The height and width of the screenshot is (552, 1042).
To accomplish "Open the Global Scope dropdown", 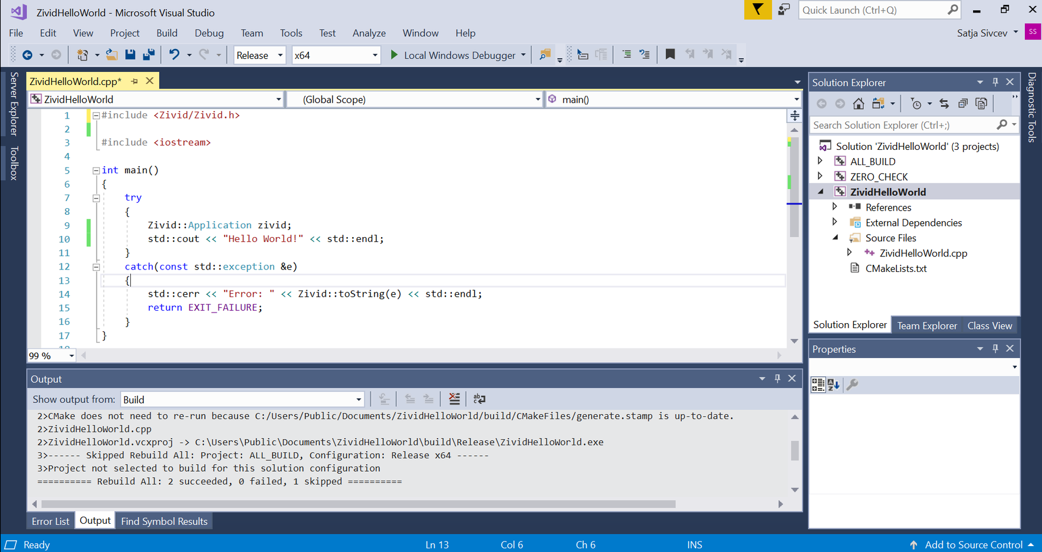I will [x=415, y=99].
